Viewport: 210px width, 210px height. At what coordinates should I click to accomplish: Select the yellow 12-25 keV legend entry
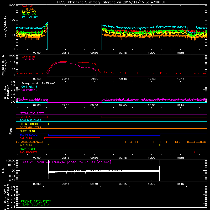pos(29,12)
